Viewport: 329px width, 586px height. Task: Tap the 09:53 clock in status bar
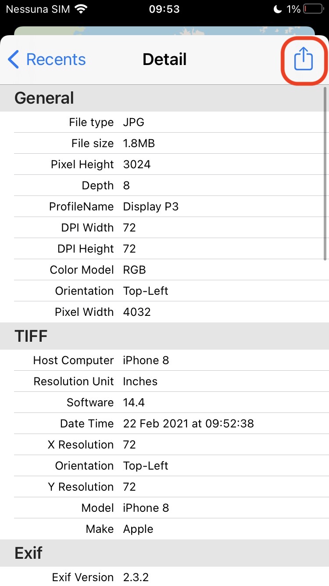pyautogui.click(x=164, y=9)
